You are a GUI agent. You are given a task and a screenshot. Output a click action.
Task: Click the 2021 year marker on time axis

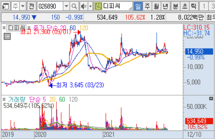coord(109,134)
